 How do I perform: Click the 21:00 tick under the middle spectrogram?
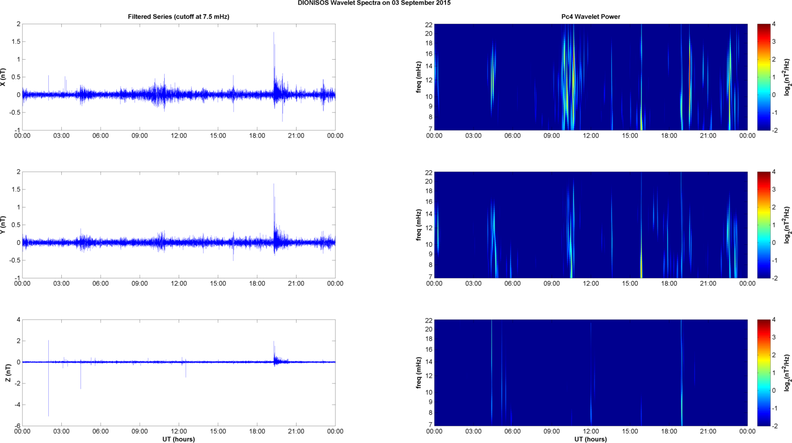coord(708,284)
